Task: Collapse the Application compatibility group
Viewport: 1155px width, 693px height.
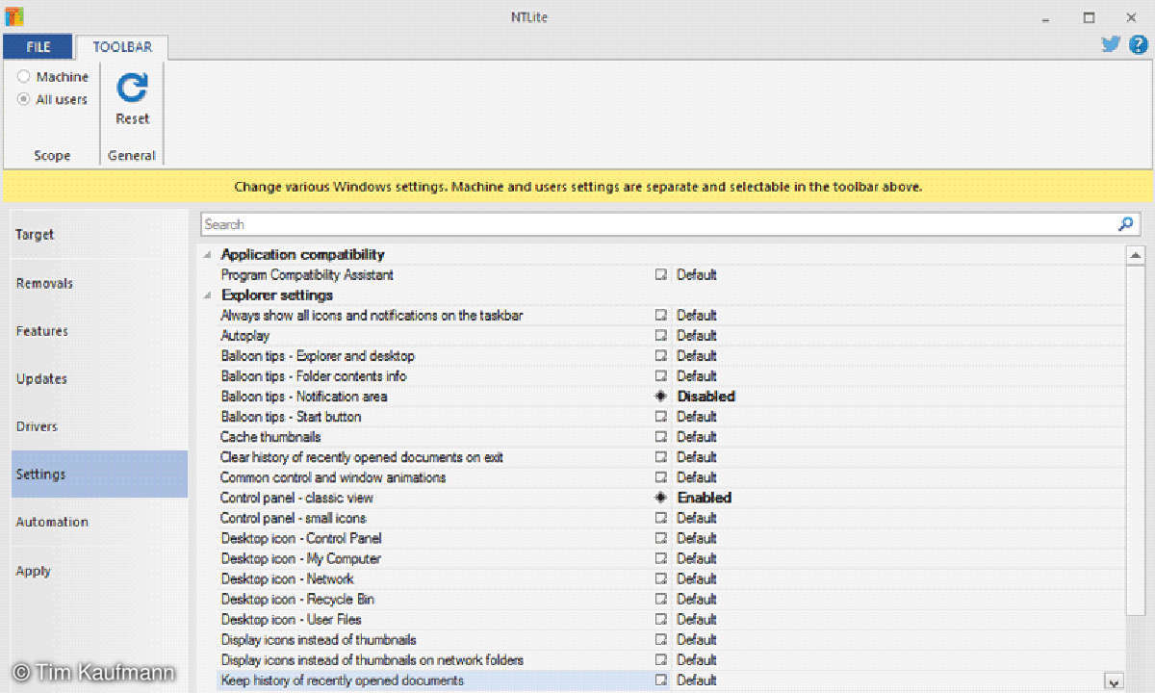Action: coord(209,255)
